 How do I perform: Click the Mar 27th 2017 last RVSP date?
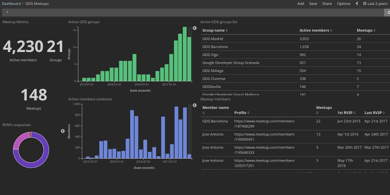pos(376,148)
